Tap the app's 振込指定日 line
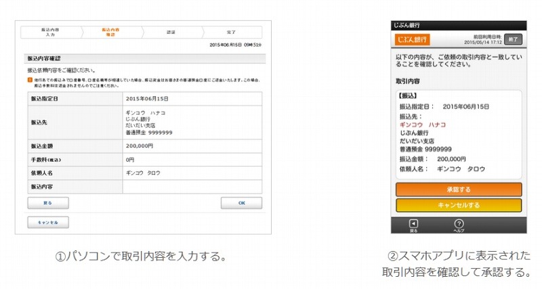Screen dimensions: 542x289 tap(444, 107)
